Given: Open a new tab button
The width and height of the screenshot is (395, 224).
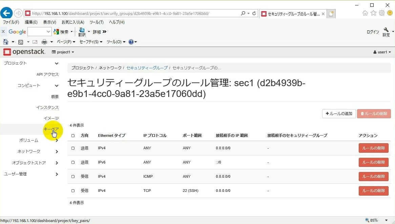Looking at the screenshot, I should point(331,14).
